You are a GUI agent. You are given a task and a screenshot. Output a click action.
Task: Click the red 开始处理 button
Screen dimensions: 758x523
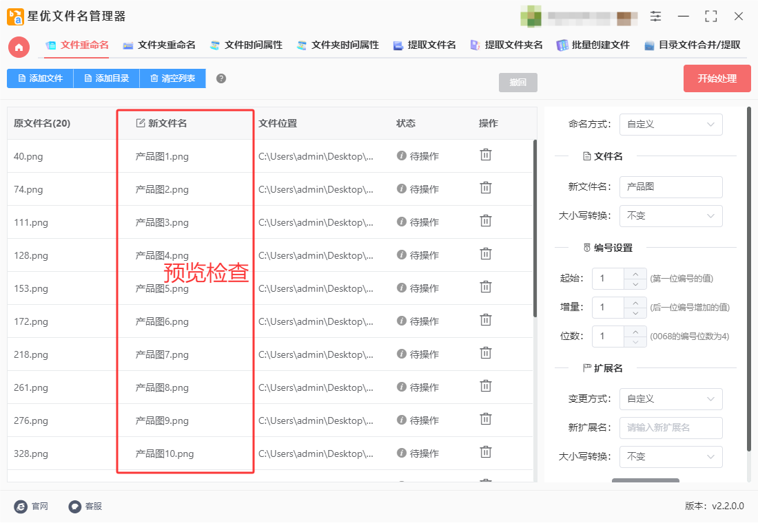click(x=717, y=78)
